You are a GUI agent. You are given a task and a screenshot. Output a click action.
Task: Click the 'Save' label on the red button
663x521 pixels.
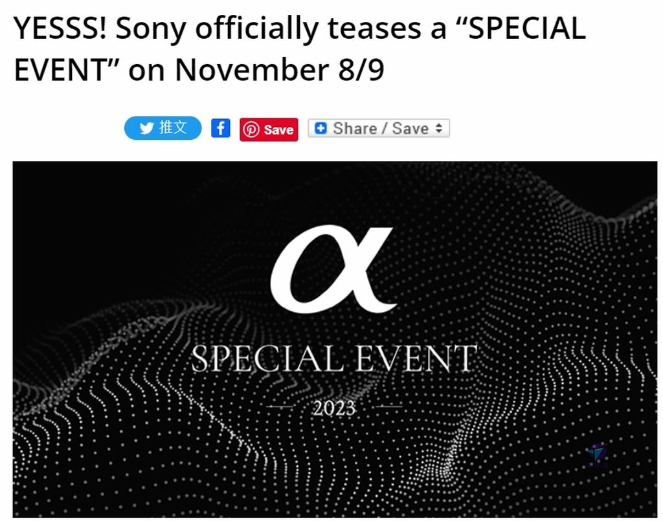tap(278, 129)
